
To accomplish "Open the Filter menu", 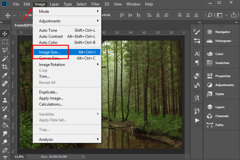I will [x=95, y=4].
